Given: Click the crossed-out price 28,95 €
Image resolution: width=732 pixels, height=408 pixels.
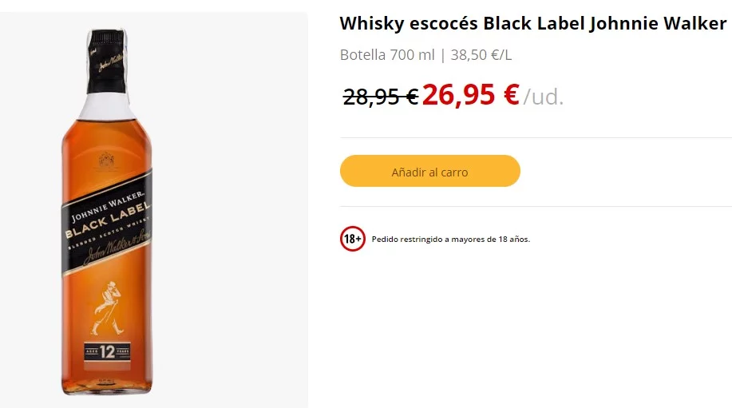Looking at the screenshot, I should coord(381,97).
